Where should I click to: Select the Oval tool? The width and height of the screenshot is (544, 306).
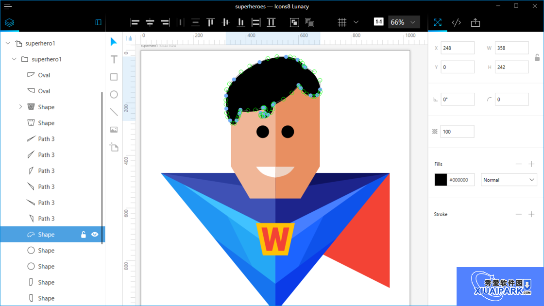tap(114, 94)
